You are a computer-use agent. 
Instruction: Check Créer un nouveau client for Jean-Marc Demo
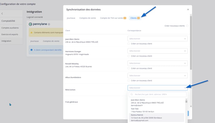coord(128,44)
